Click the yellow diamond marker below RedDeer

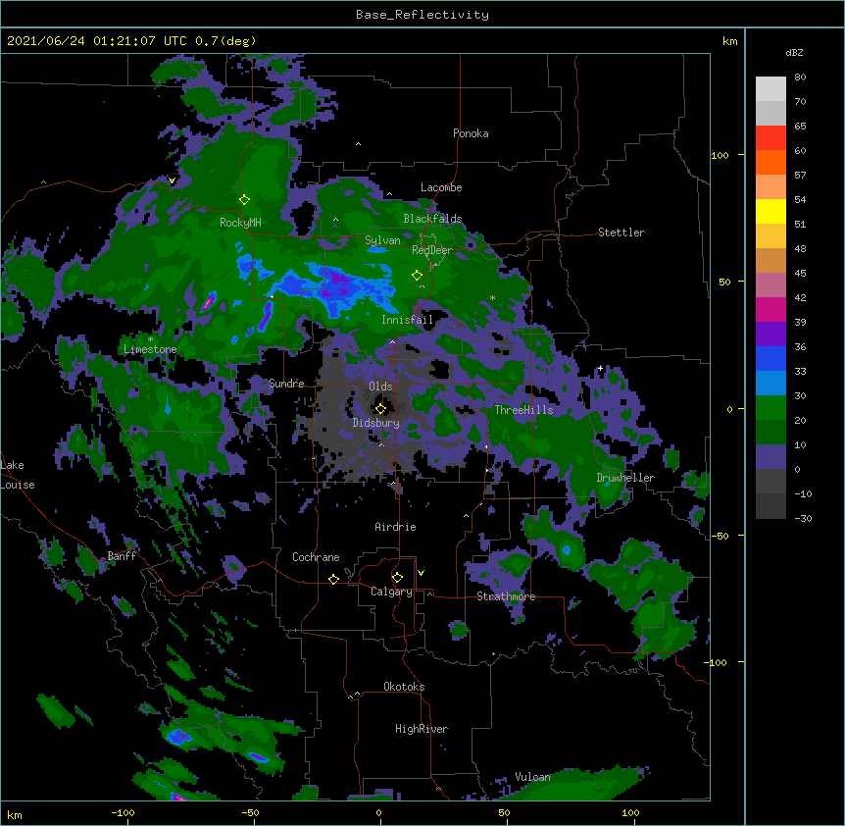click(x=417, y=276)
